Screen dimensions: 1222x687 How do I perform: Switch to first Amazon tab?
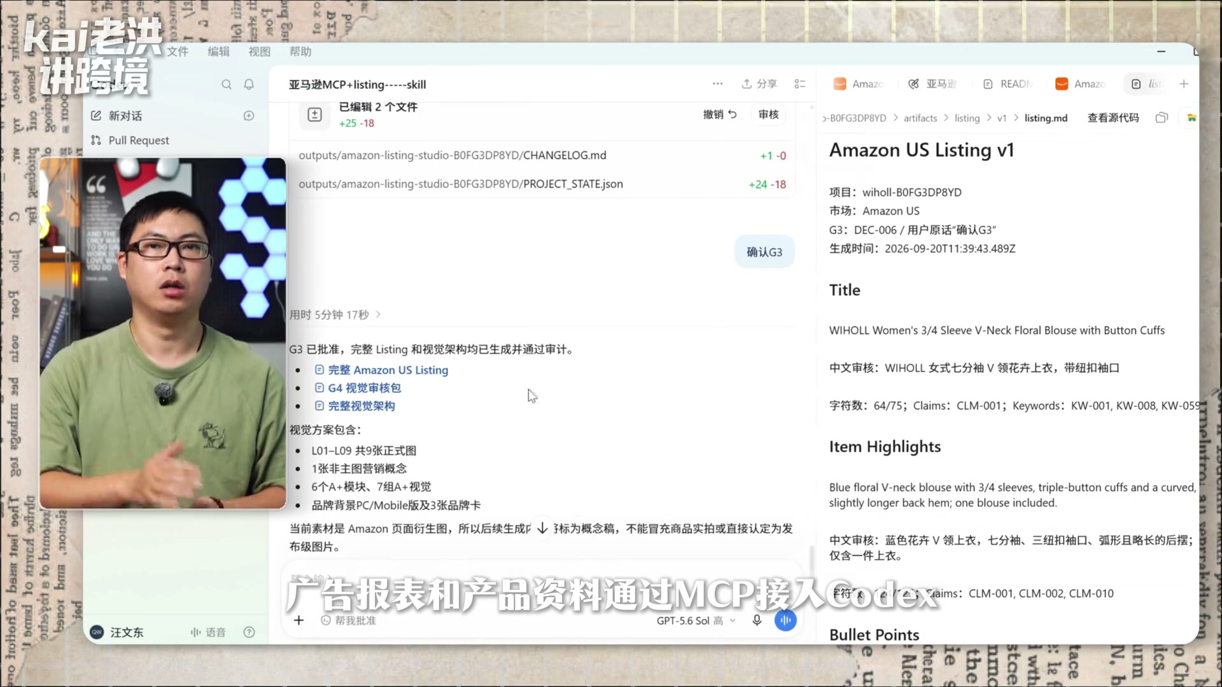(x=858, y=84)
